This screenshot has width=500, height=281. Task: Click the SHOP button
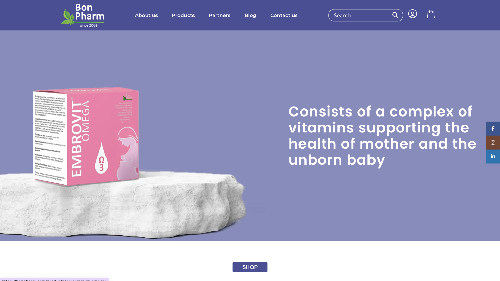[x=250, y=267]
